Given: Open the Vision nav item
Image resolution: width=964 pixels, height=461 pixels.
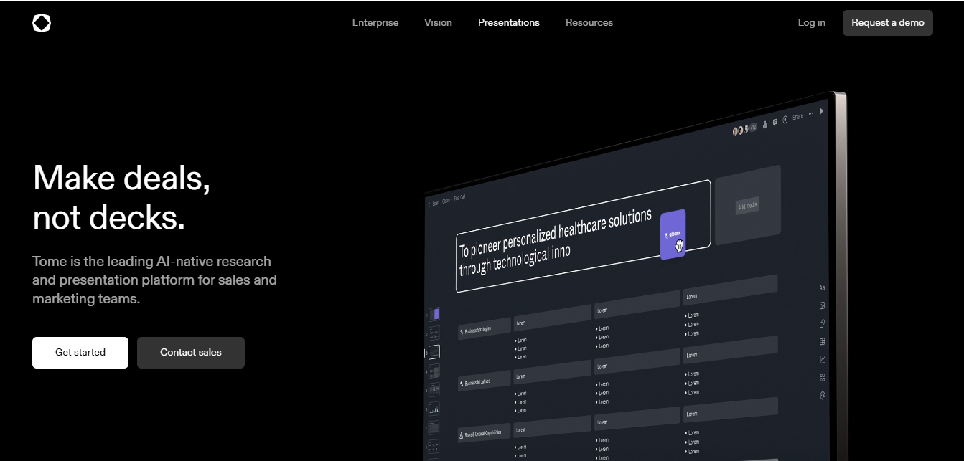Looking at the screenshot, I should tap(438, 22).
